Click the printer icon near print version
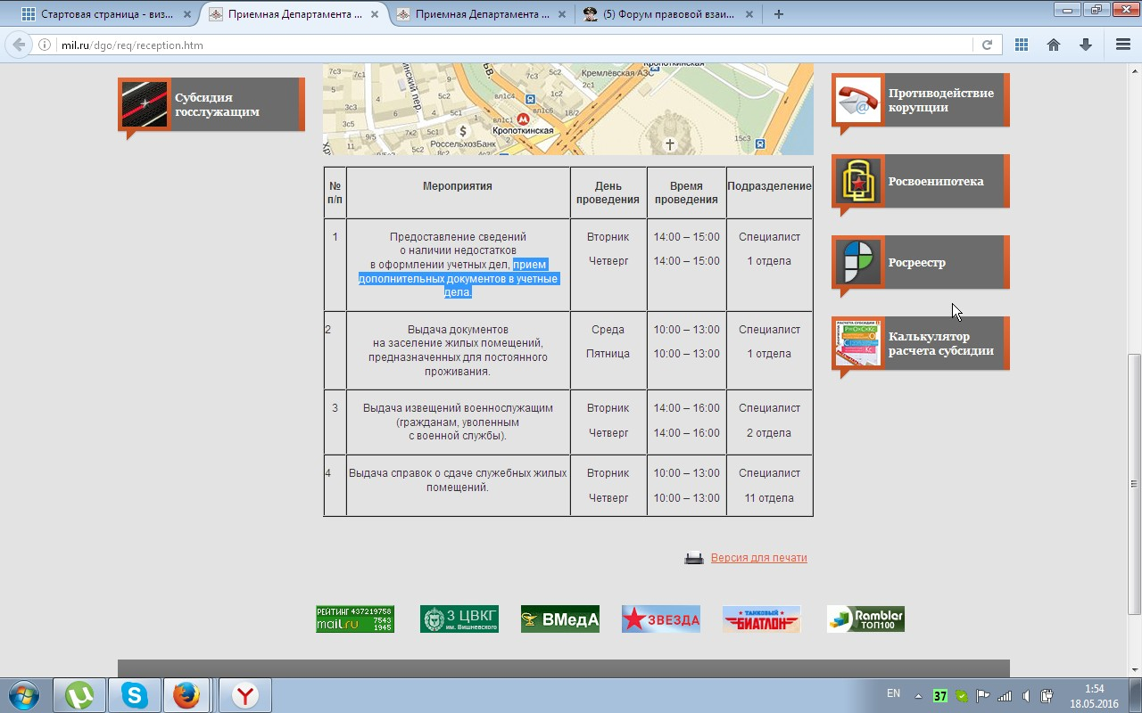Viewport: 1142px width, 713px height. click(x=693, y=558)
